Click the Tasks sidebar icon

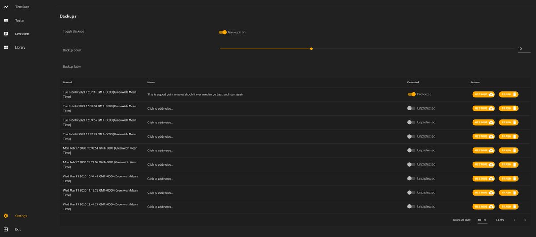coord(6,20)
